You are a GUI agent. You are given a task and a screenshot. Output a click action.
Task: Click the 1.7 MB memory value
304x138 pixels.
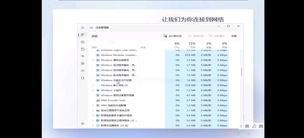click(191, 65)
